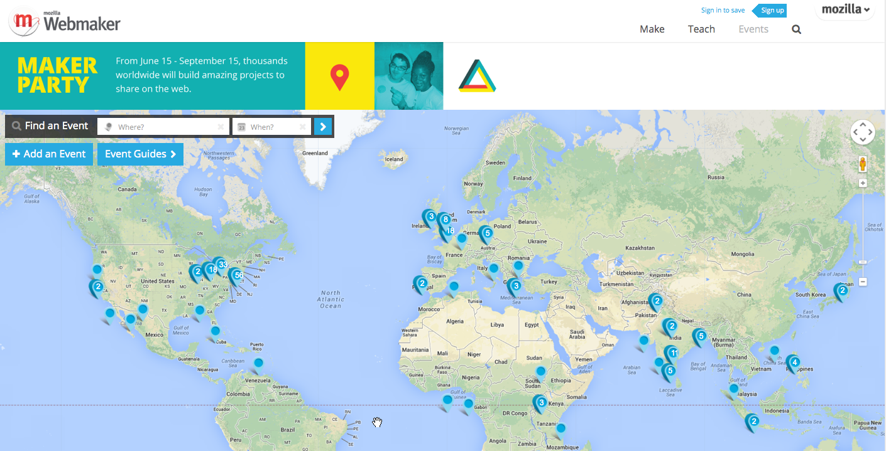The image size is (886, 451).
Task: Open the mozilla dropdown tab
Action: tap(846, 10)
